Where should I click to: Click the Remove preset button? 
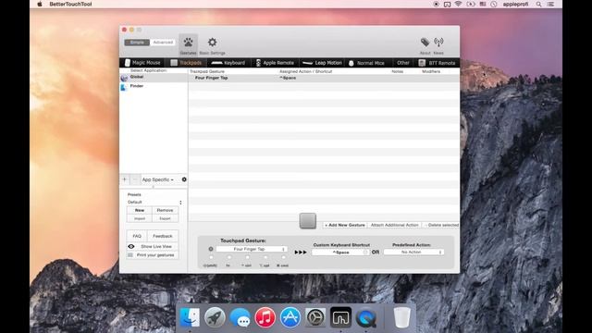165,210
